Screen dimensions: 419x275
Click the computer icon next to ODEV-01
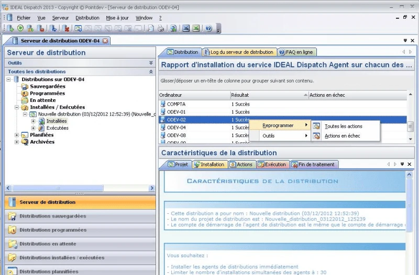[163, 112]
